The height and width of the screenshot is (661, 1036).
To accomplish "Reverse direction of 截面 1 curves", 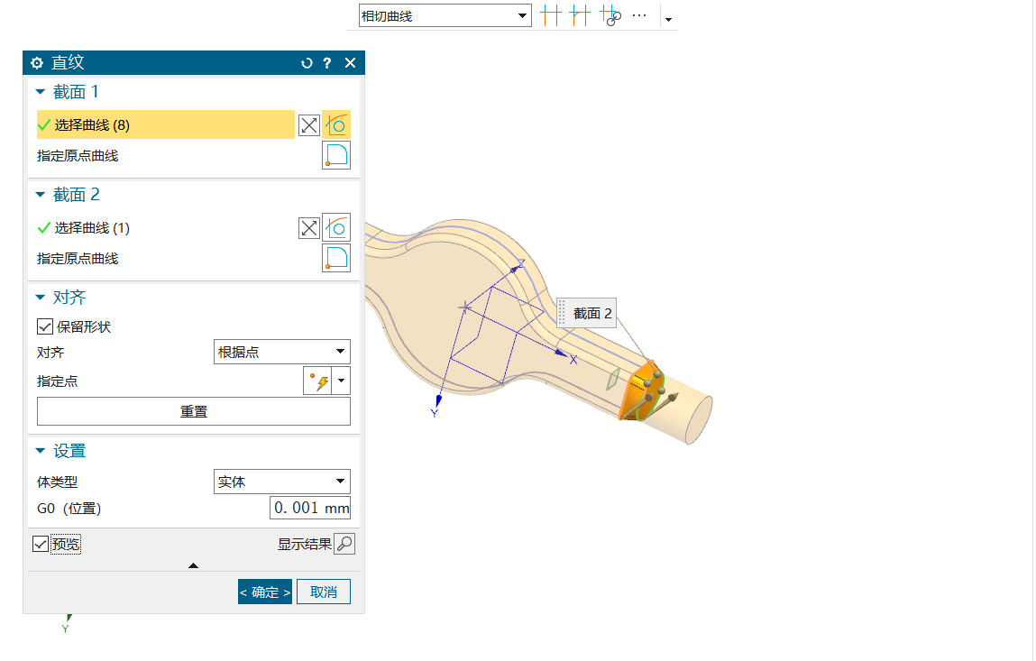I will pyautogui.click(x=309, y=125).
